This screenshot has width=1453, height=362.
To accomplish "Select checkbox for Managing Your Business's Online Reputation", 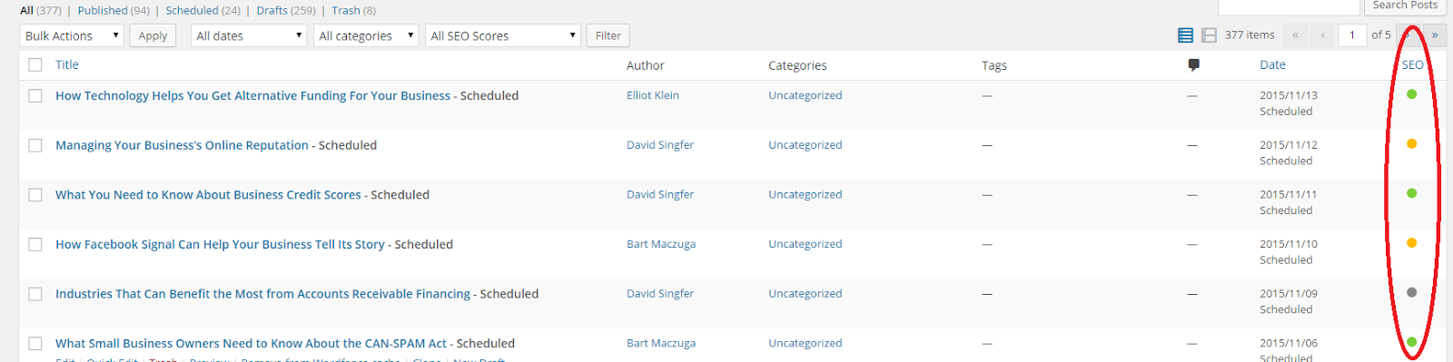I will [x=35, y=145].
